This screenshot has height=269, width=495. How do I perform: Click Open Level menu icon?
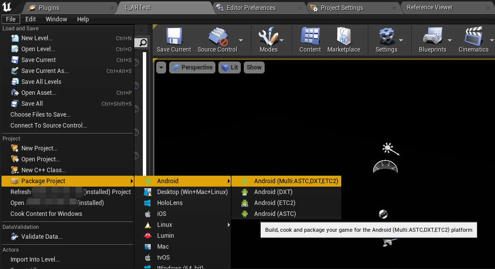point(15,49)
